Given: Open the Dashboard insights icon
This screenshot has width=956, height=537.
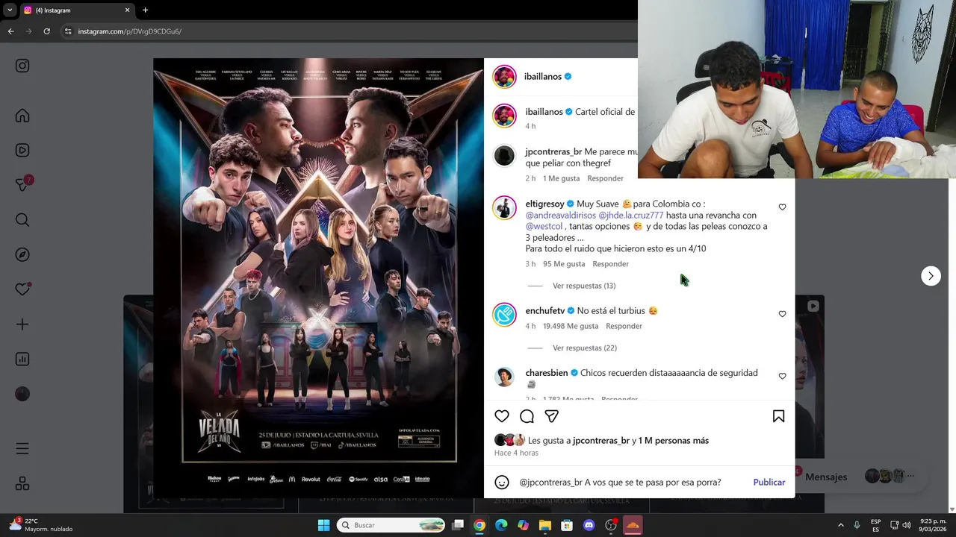Looking at the screenshot, I should click(x=22, y=359).
